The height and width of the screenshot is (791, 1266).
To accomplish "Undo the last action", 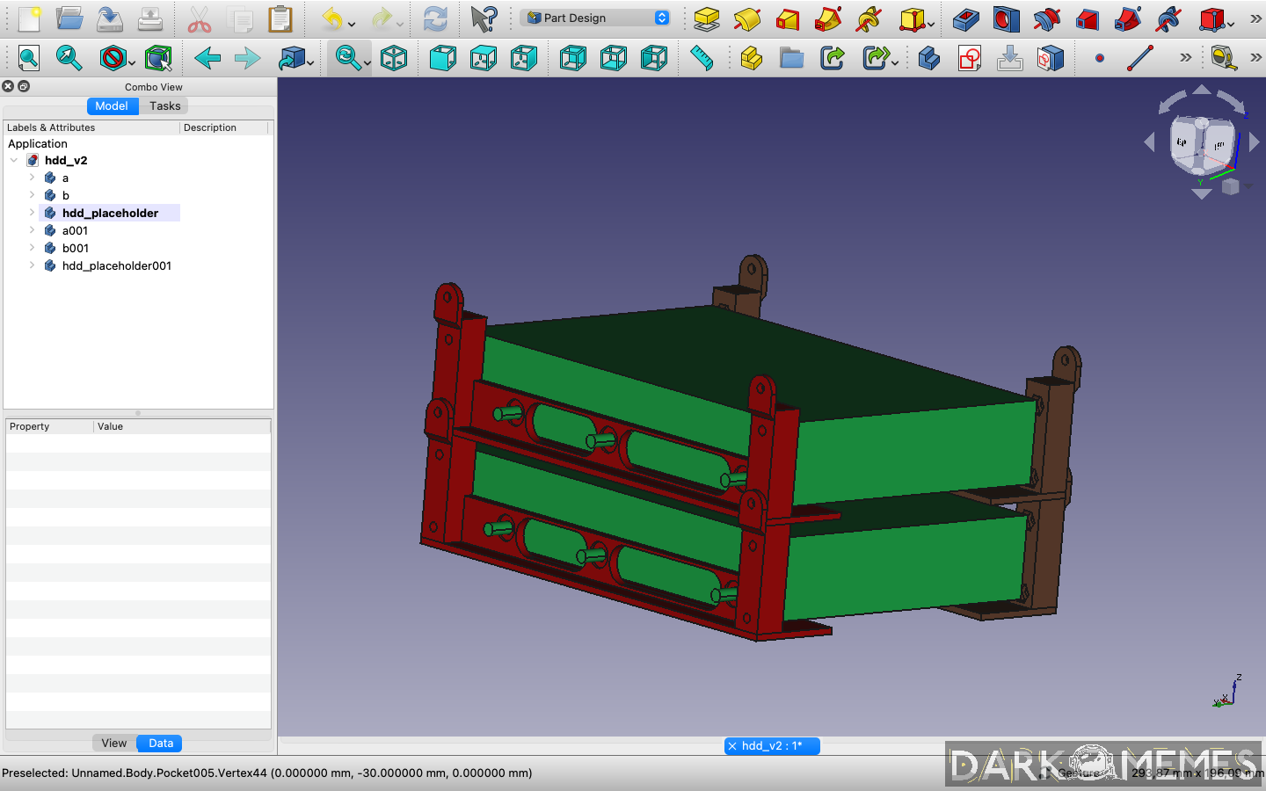I will [332, 18].
